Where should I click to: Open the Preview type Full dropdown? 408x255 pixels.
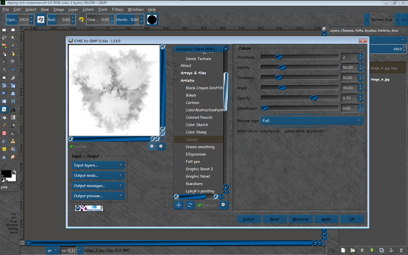point(311,121)
